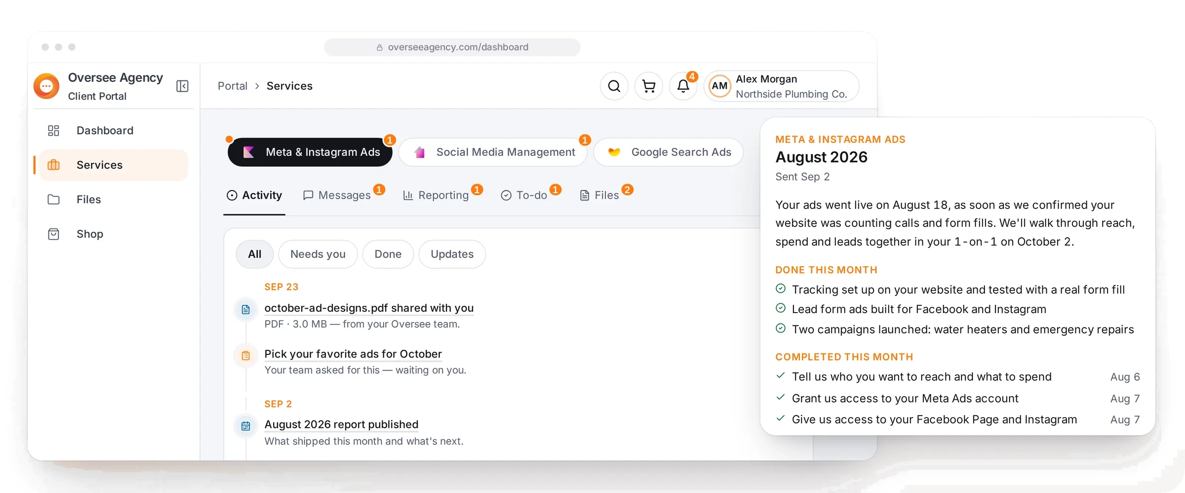Screen dimensions: 1185x493
Task: Select the All activity filter
Action: pyautogui.click(x=255, y=254)
